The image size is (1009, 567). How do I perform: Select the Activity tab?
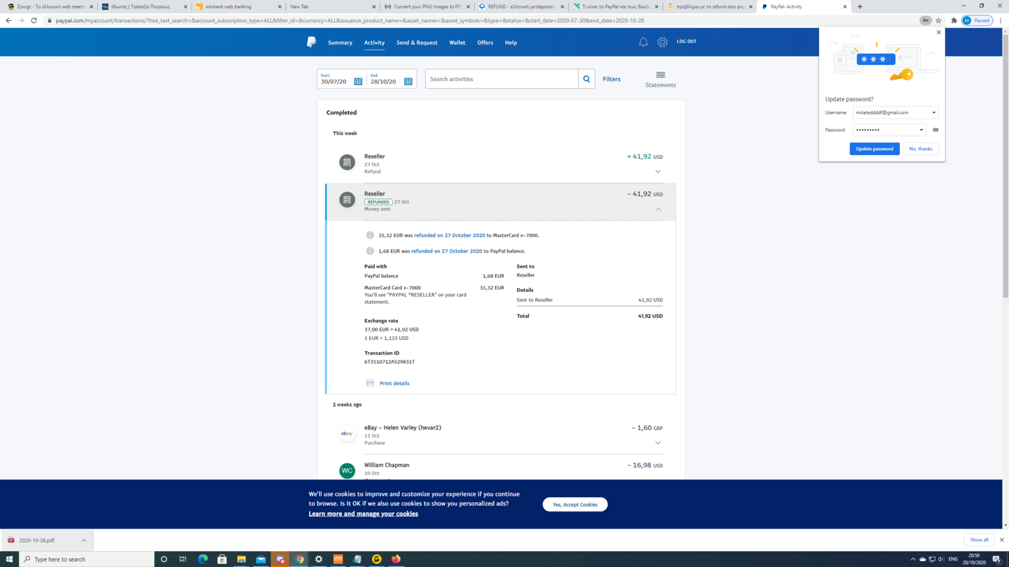374,43
